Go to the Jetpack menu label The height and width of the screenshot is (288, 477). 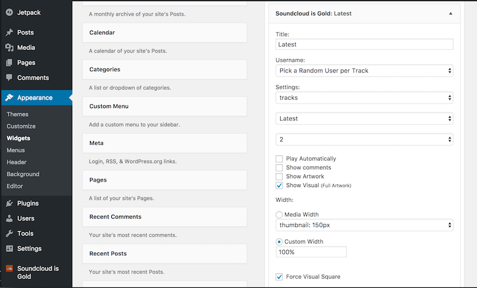click(29, 12)
